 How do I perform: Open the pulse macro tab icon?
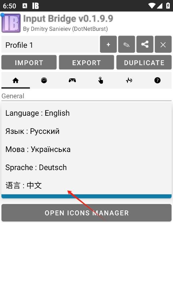point(129,80)
